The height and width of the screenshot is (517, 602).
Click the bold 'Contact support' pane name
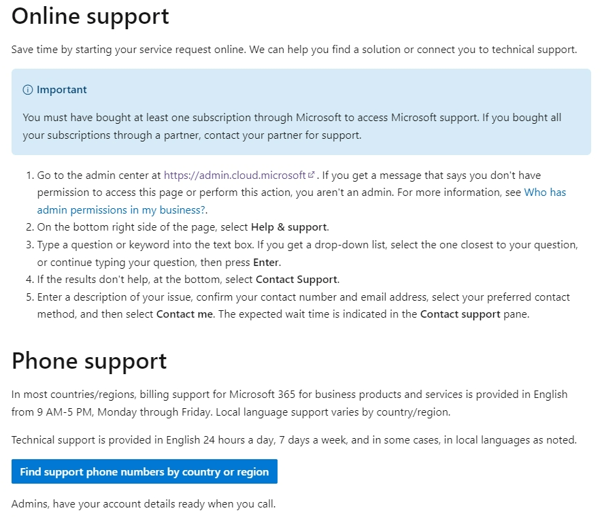[461, 314]
